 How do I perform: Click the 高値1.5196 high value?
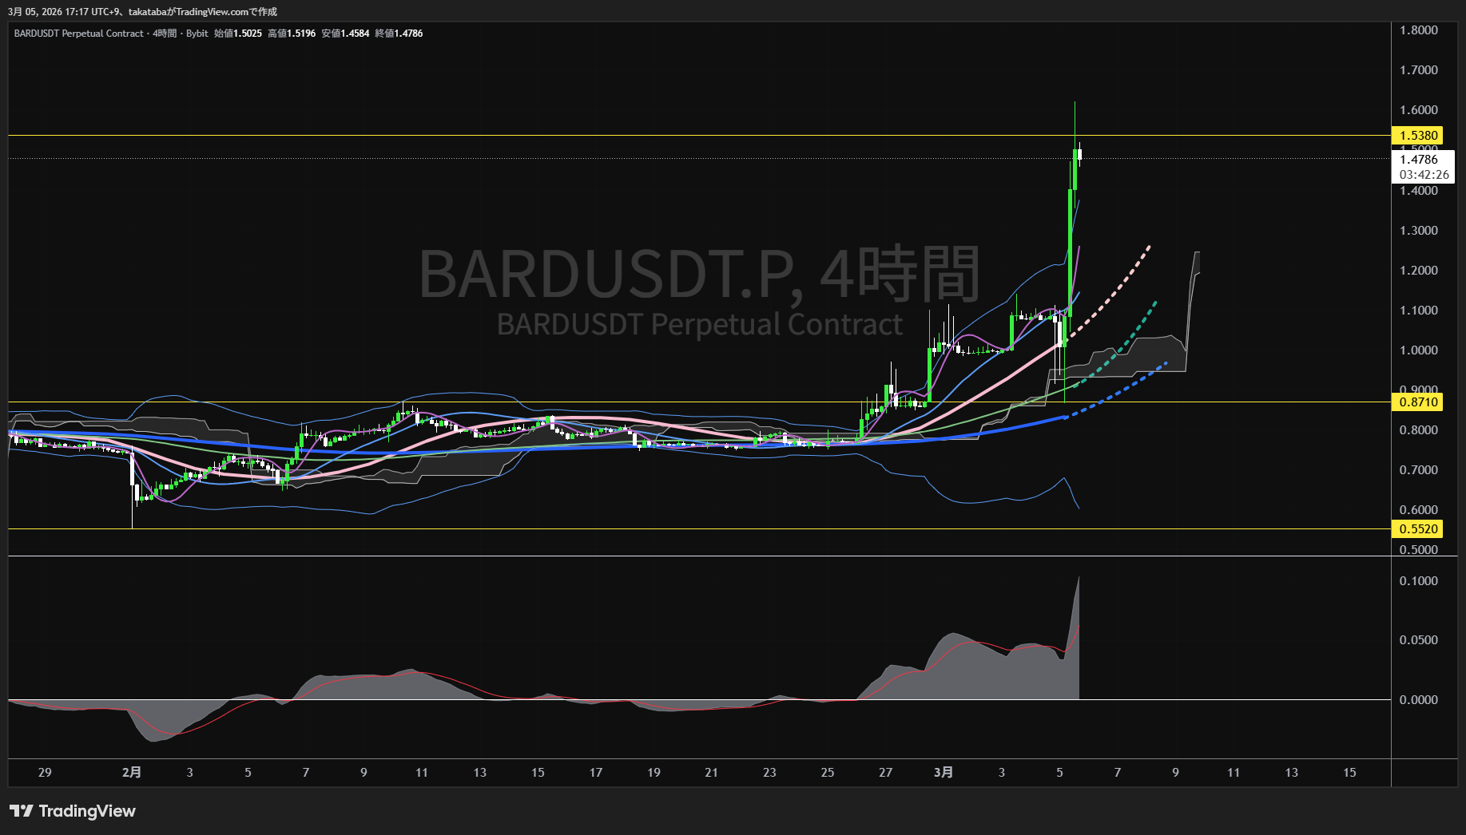292,34
